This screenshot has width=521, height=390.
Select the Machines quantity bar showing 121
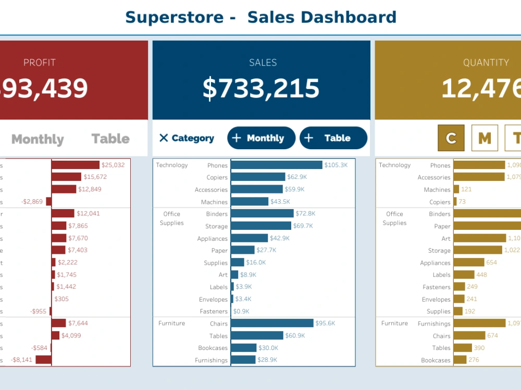[457, 189]
